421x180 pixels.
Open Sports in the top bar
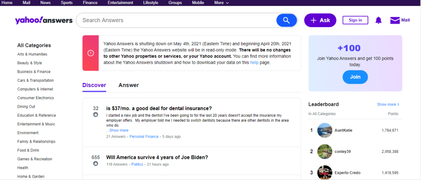click(67, 3)
